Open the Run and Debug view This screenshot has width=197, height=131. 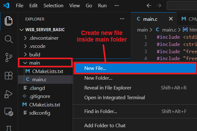click(x=9, y=94)
